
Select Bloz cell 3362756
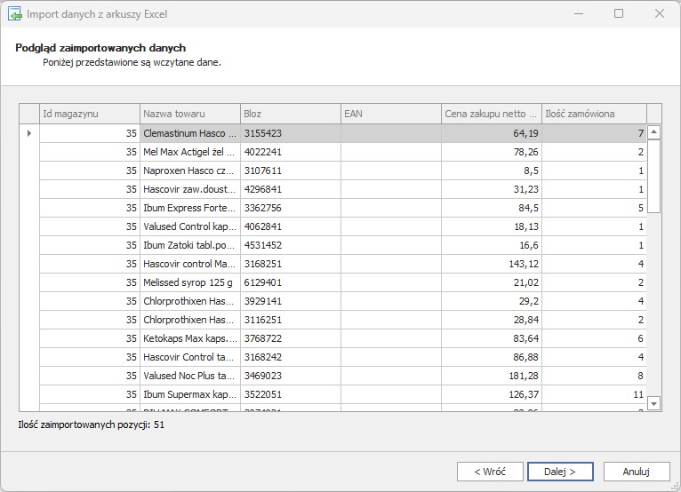point(290,208)
